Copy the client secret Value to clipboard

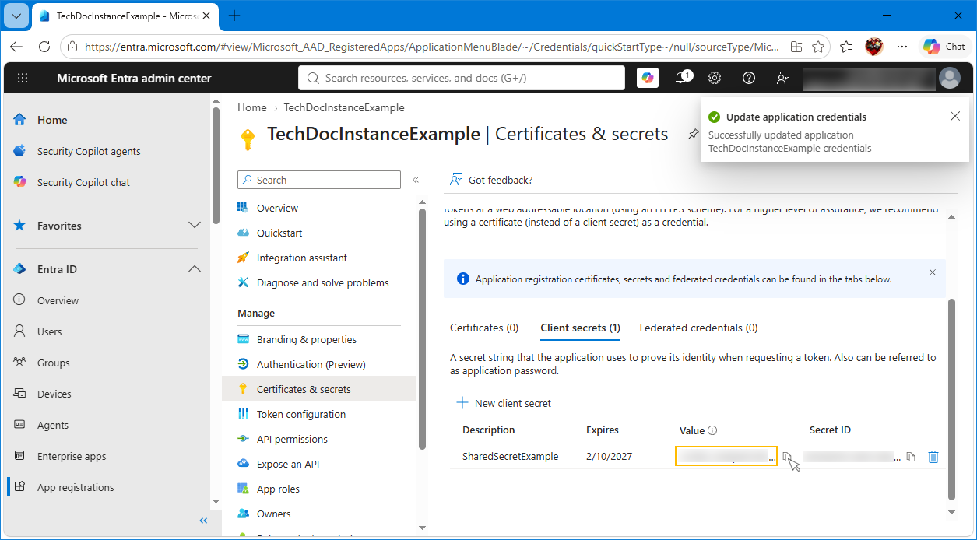click(x=787, y=457)
